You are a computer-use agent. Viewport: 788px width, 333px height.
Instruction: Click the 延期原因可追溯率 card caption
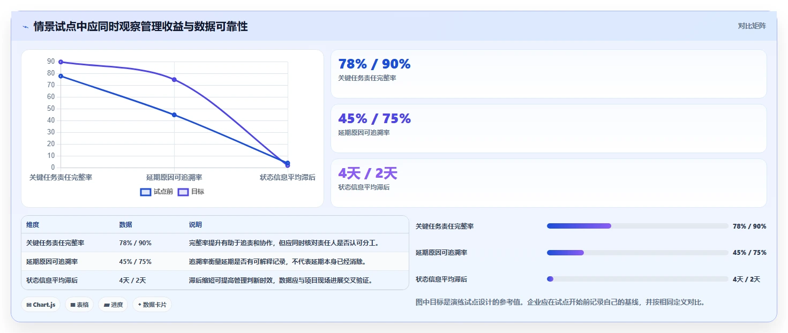tap(364, 133)
